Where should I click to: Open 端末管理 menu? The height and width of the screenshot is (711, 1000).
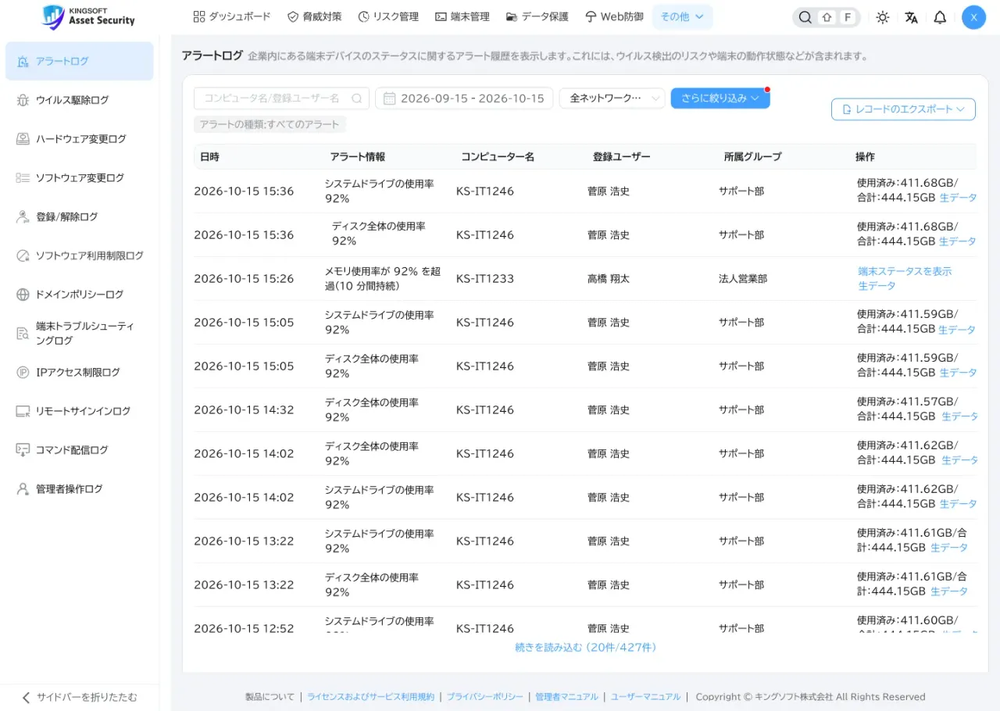pyautogui.click(x=462, y=16)
